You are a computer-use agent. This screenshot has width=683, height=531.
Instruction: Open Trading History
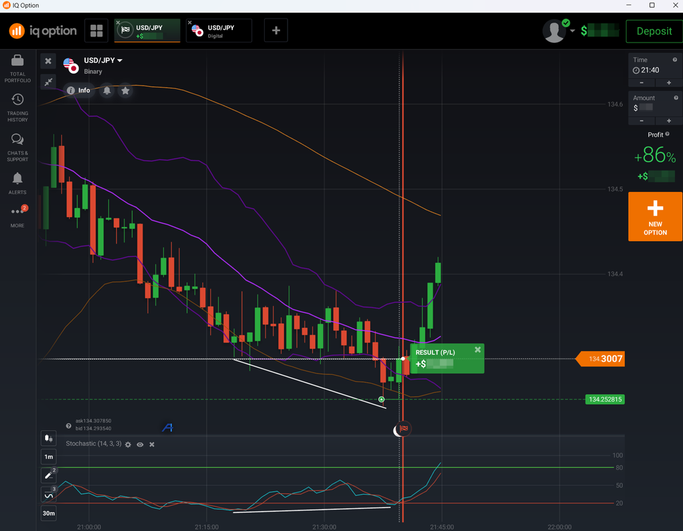pos(17,108)
